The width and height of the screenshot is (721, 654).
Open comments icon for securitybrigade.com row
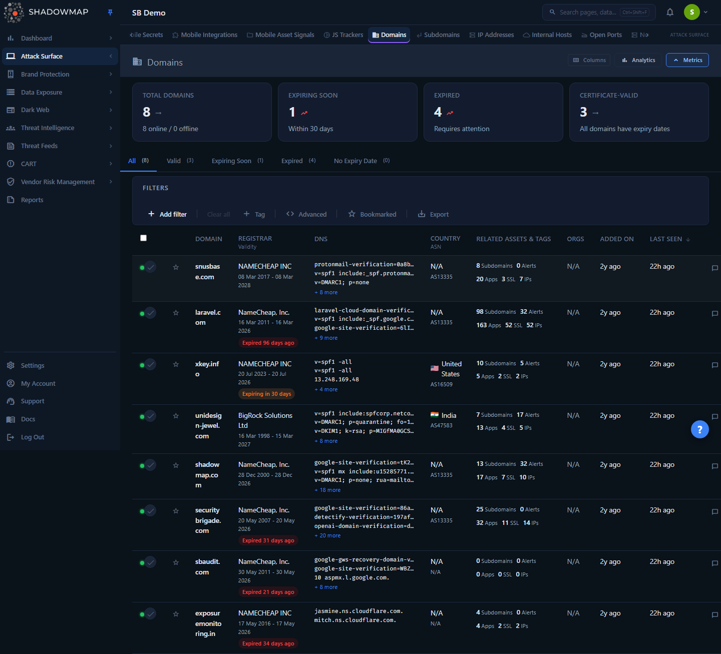click(x=715, y=512)
